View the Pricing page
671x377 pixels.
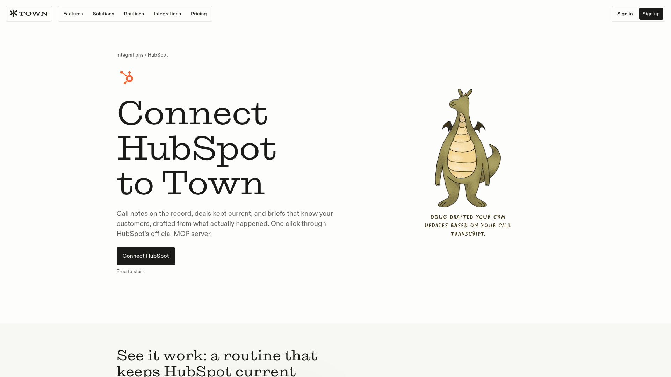point(199,14)
